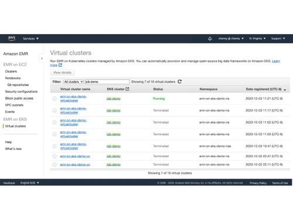Viewport: 293px width, 220px height.
Task: Select the cluster registered at 10:47
Action: (x=54, y=146)
